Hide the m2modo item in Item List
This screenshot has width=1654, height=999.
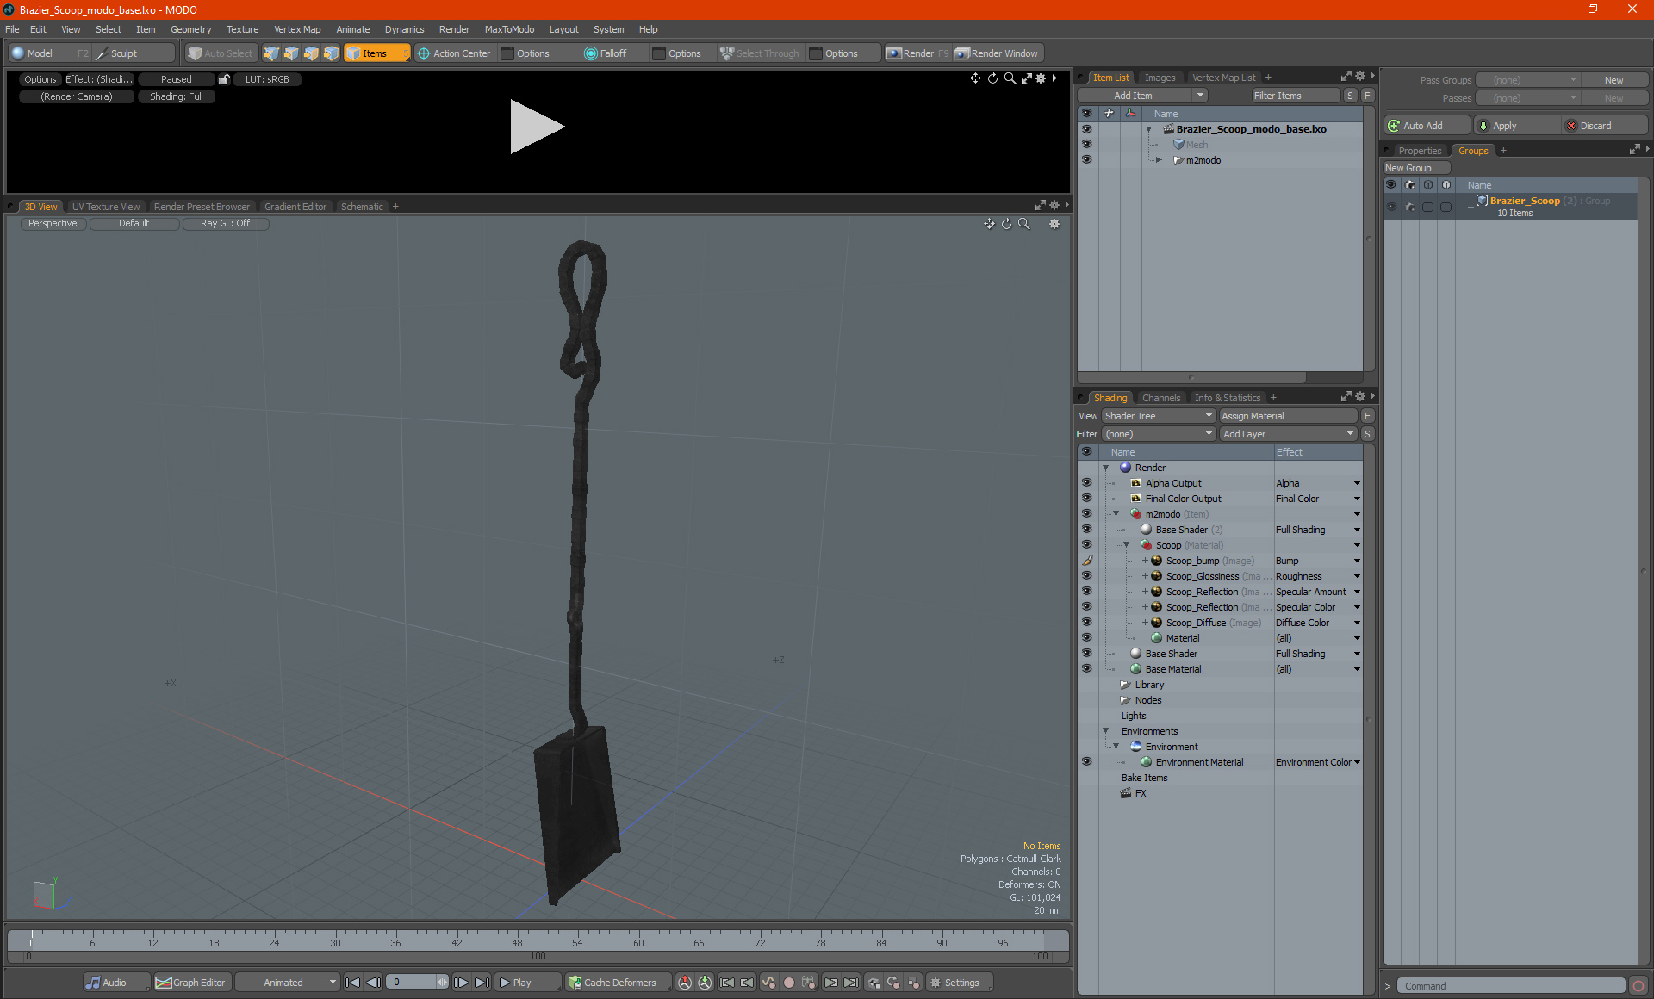click(x=1086, y=160)
